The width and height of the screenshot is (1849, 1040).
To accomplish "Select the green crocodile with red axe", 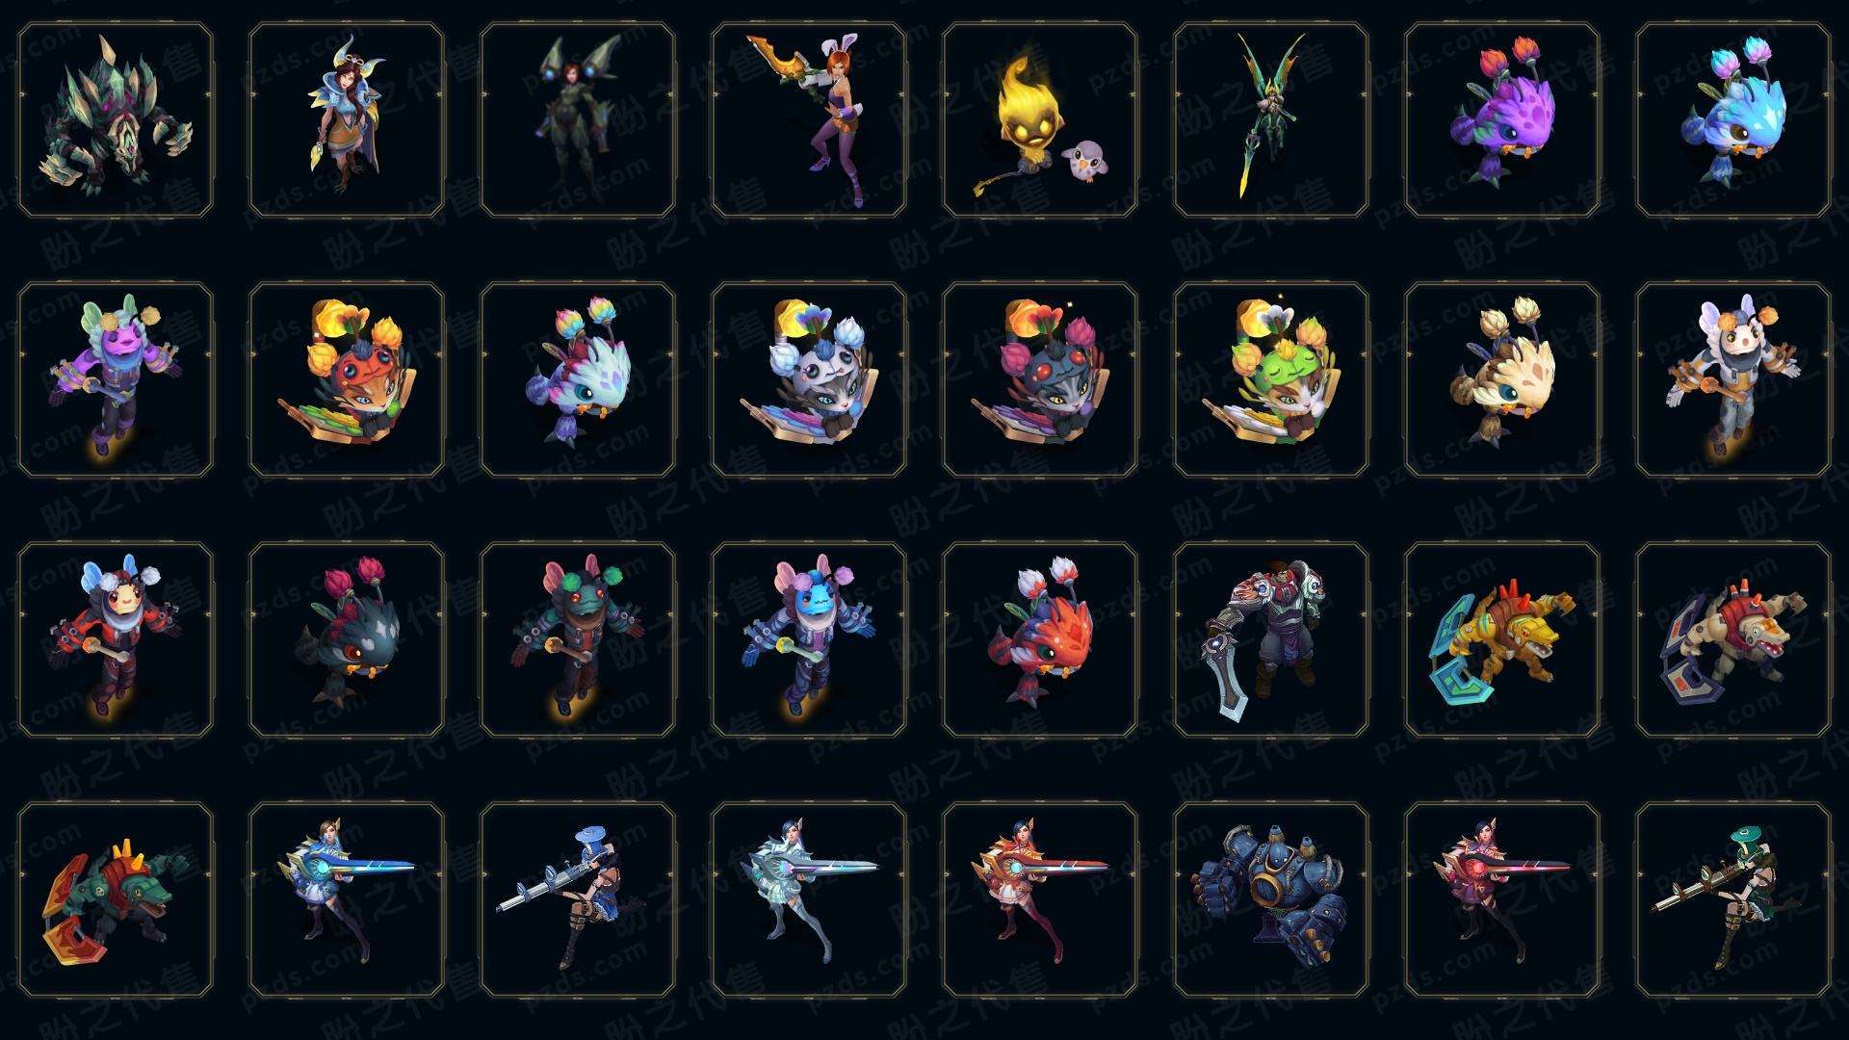I will pyautogui.click(x=116, y=899).
